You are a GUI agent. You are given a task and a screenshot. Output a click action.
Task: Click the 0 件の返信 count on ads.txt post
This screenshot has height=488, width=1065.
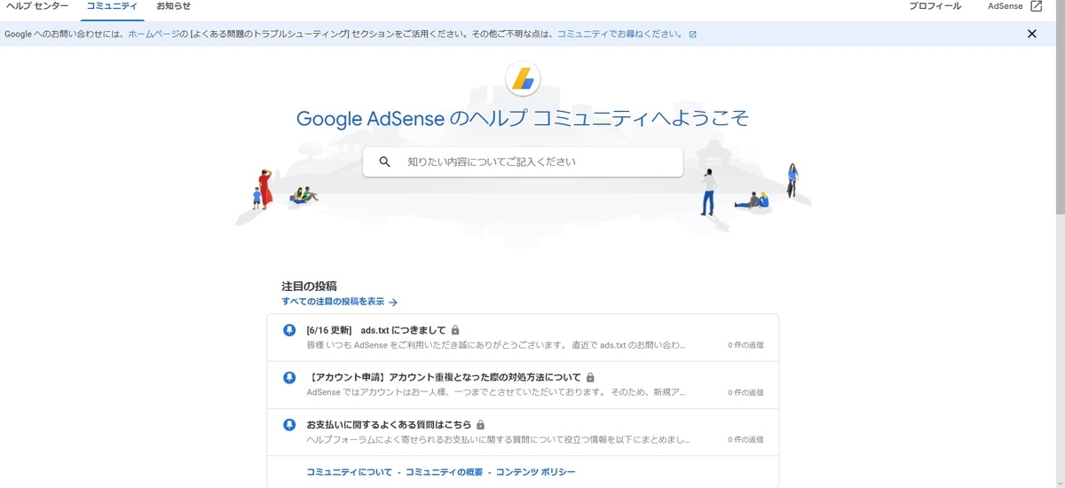pos(745,344)
